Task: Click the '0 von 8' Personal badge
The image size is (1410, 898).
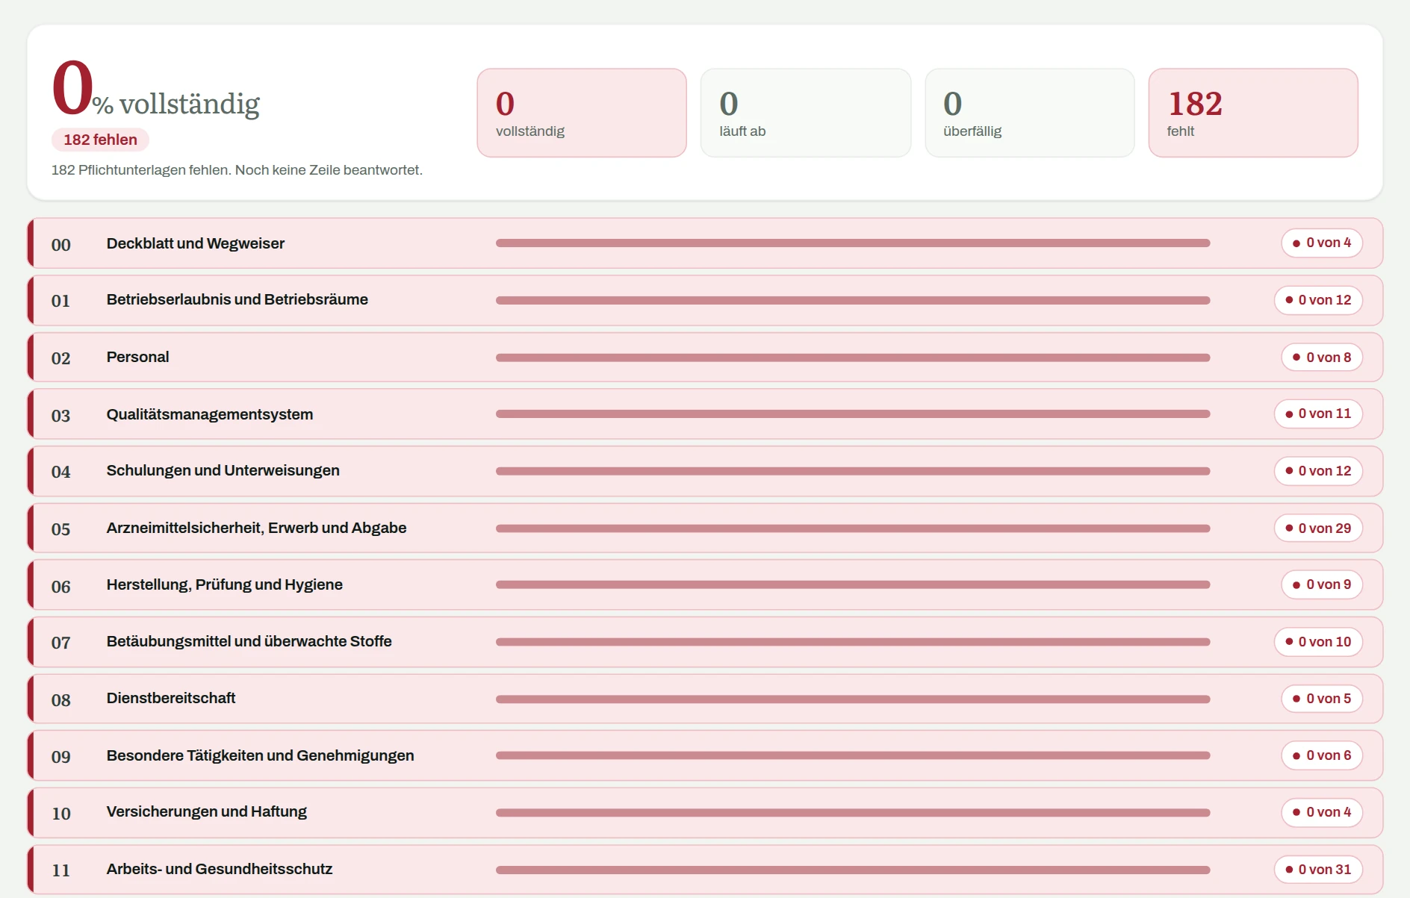Action: tap(1322, 358)
